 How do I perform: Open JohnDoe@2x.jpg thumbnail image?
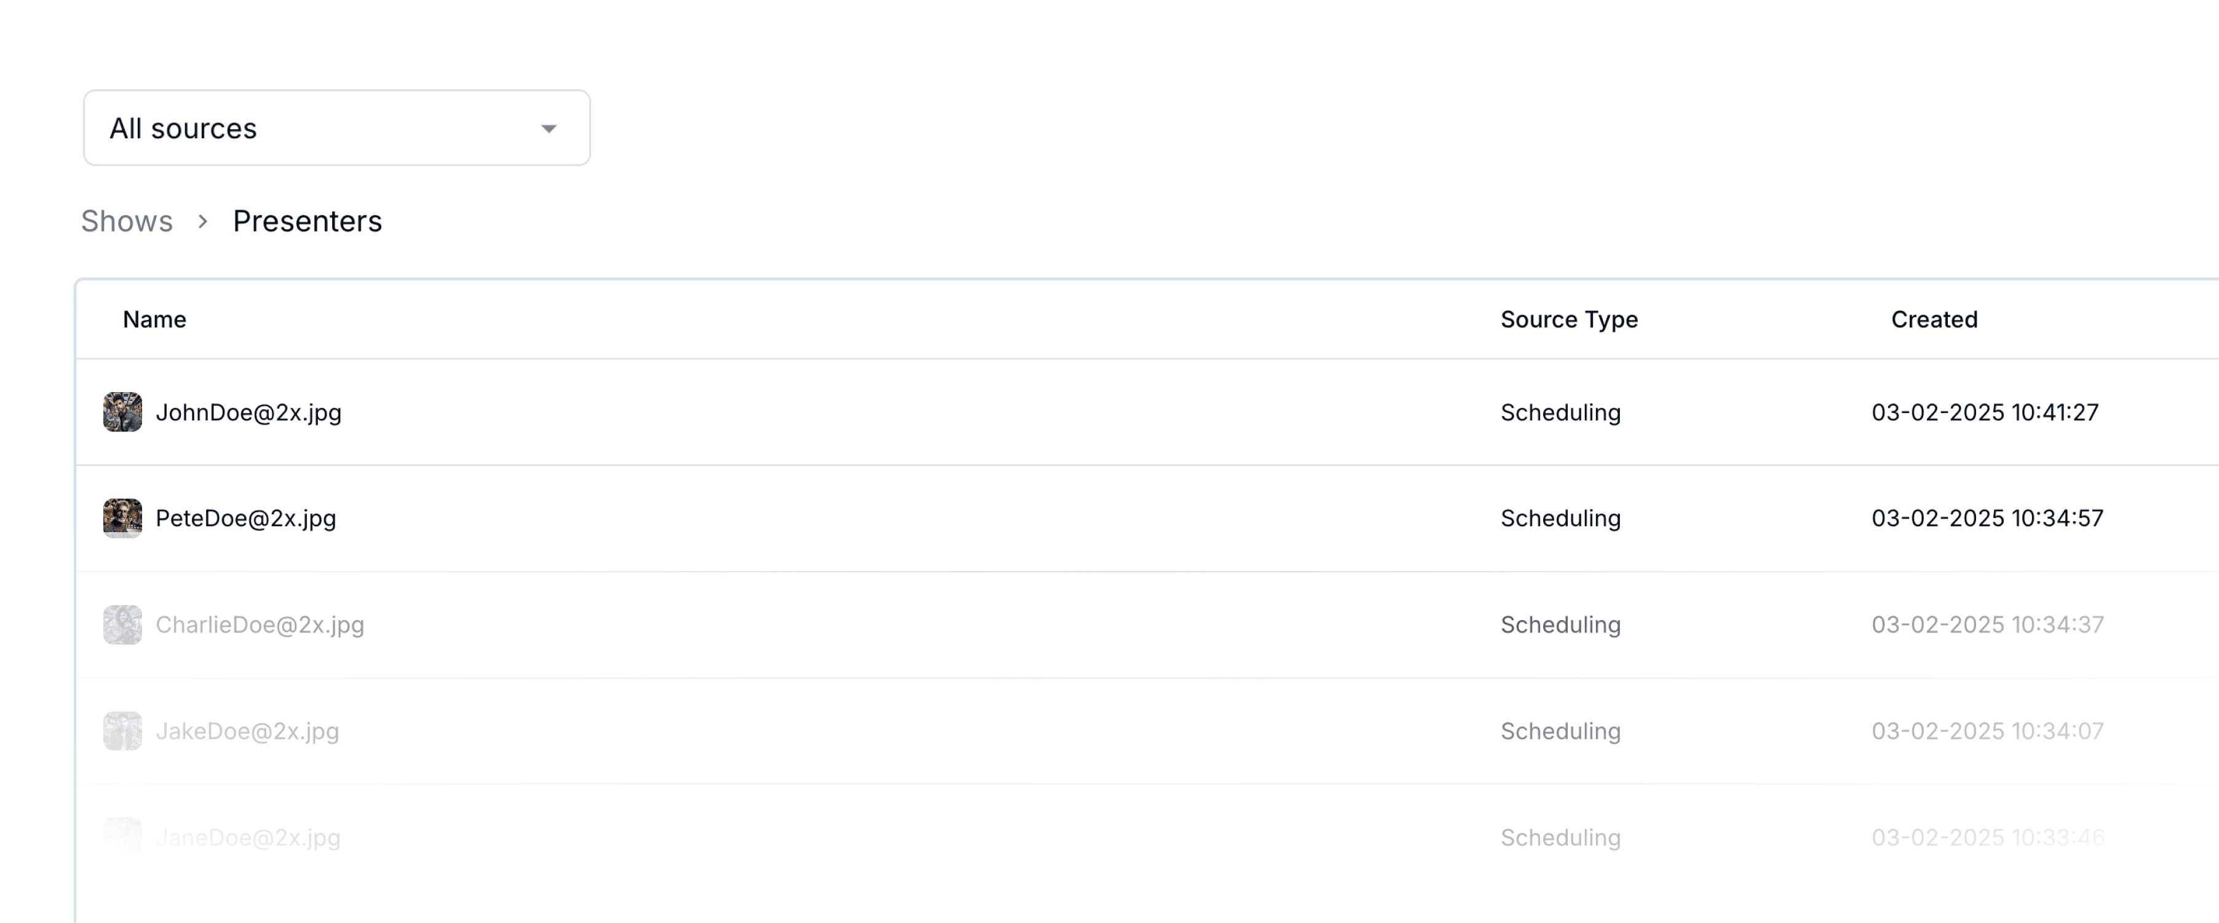pyautogui.click(x=122, y=412)
